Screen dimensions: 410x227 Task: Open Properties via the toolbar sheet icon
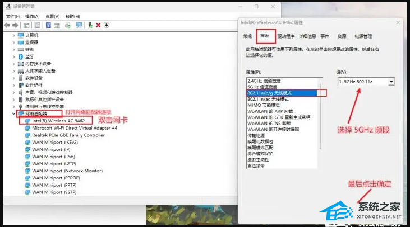(38, 25)
